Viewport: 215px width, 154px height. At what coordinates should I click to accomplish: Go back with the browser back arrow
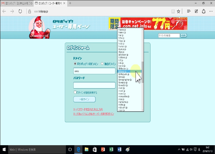click(4, 11)
